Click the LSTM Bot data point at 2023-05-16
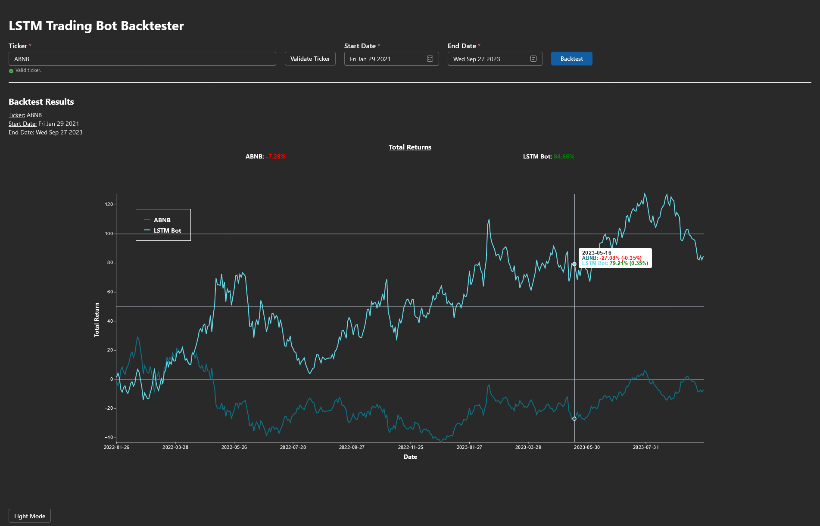 click(x=574, y=264)
